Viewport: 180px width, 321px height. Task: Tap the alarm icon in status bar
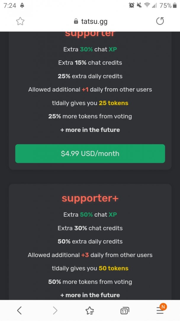[x=132, y=5]
